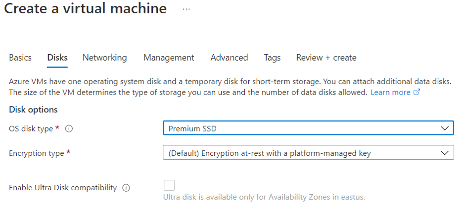Screen dimensions: 463x206
Task: Show info tooltip for OS disk type
Action: click(69, 129)
